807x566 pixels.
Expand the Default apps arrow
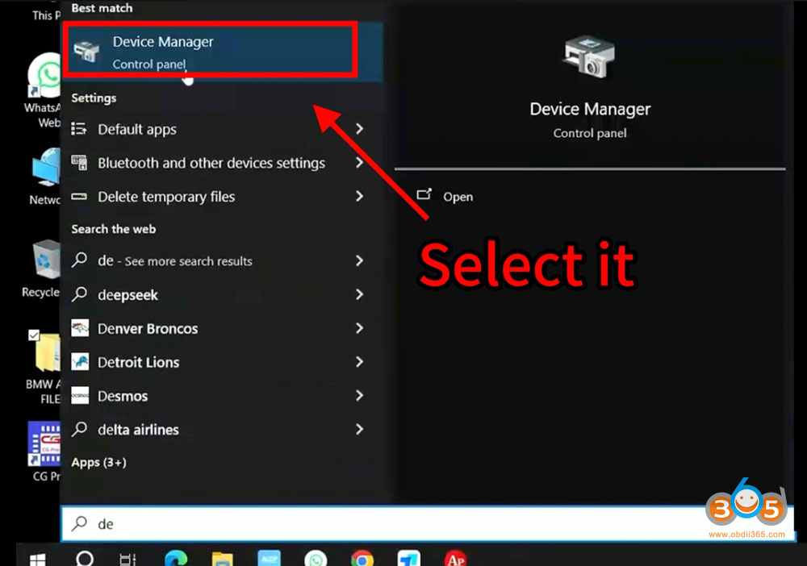tap(359, 129)
